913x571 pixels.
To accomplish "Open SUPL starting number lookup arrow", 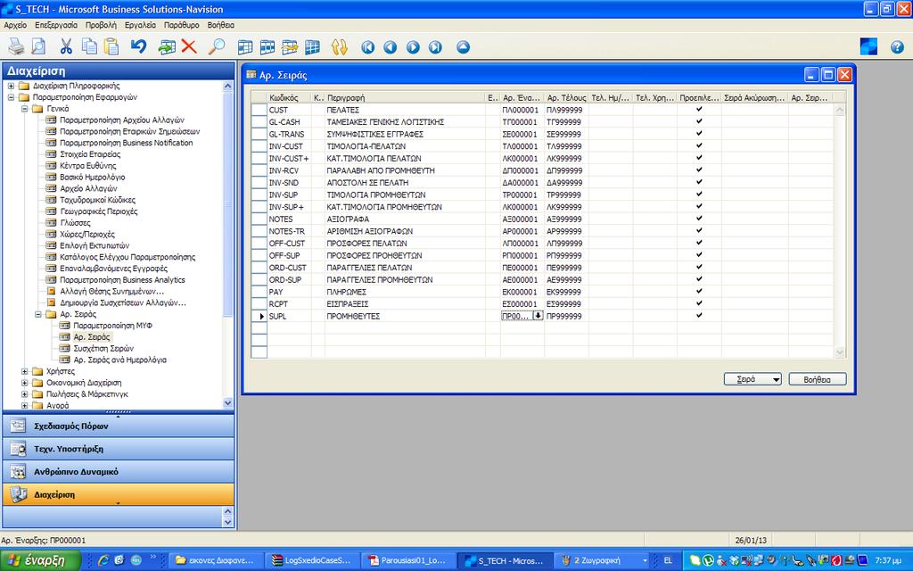I will 538,315.
